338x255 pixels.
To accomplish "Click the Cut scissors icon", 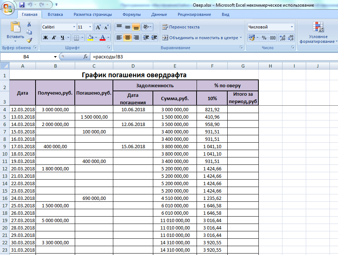I will coord(29,24).
